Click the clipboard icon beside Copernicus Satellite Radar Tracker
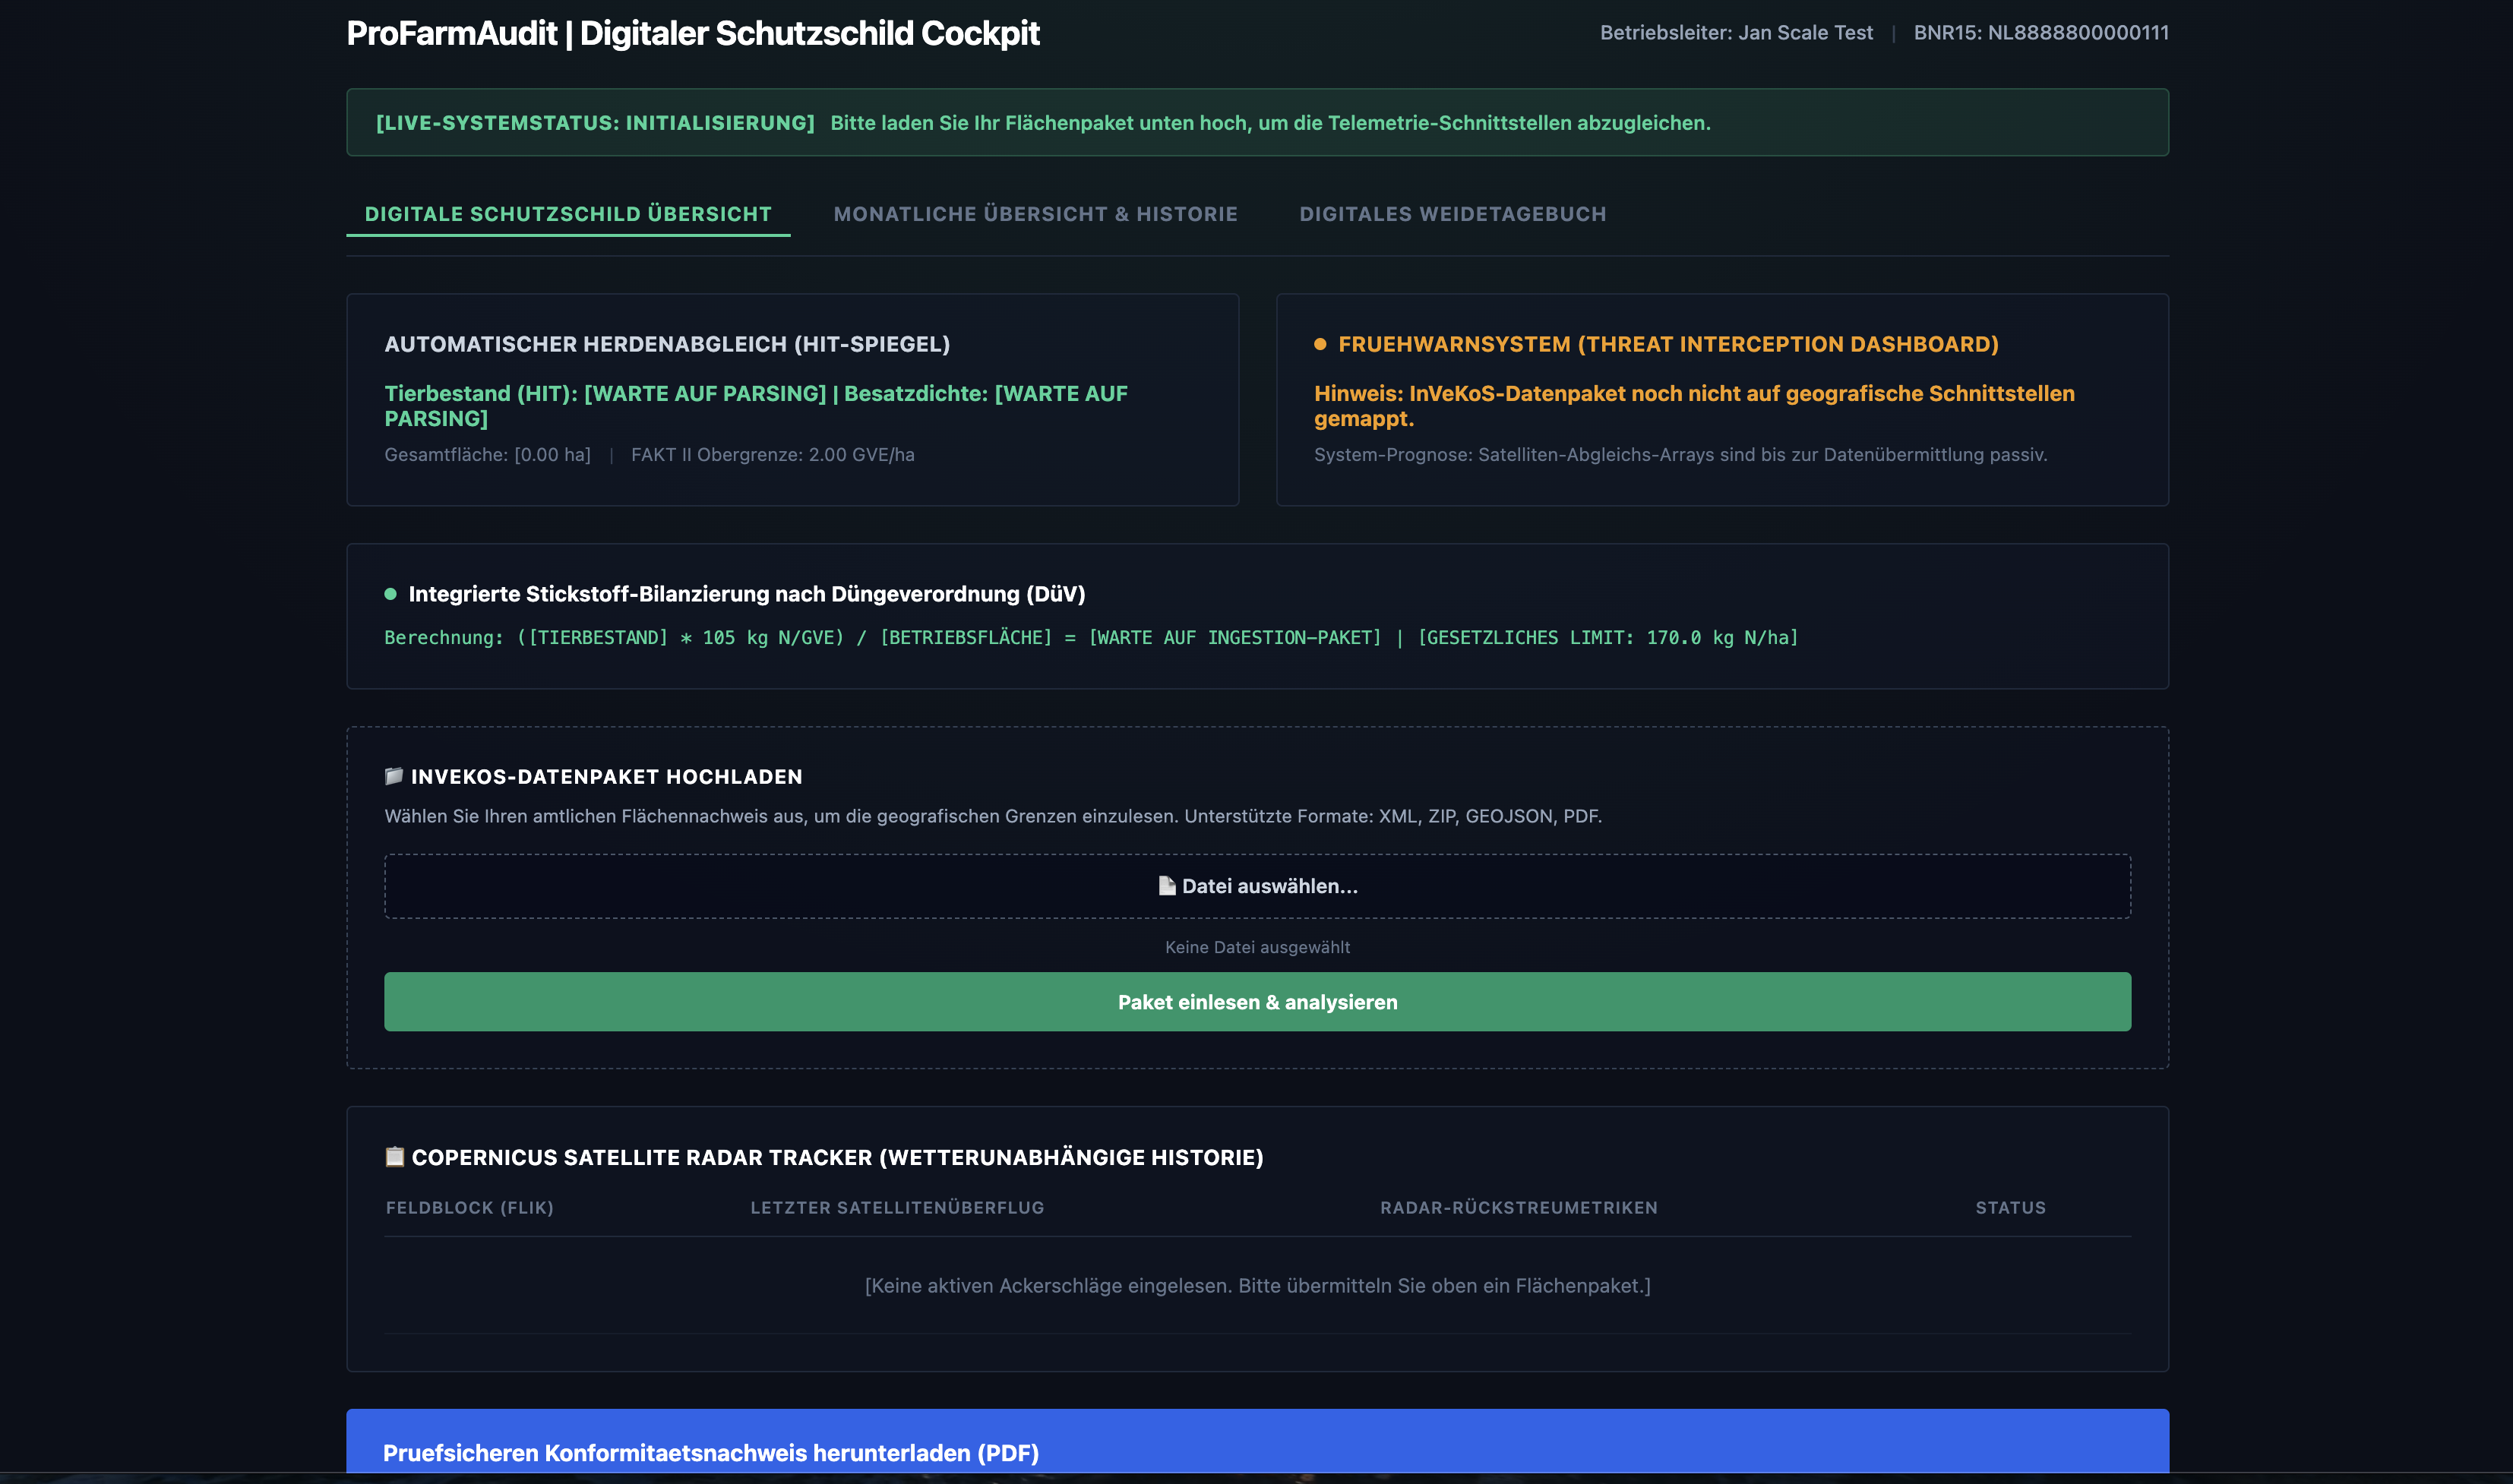The height and width of the screenshot is (1484, 2513). click(x=395, y=1157)
